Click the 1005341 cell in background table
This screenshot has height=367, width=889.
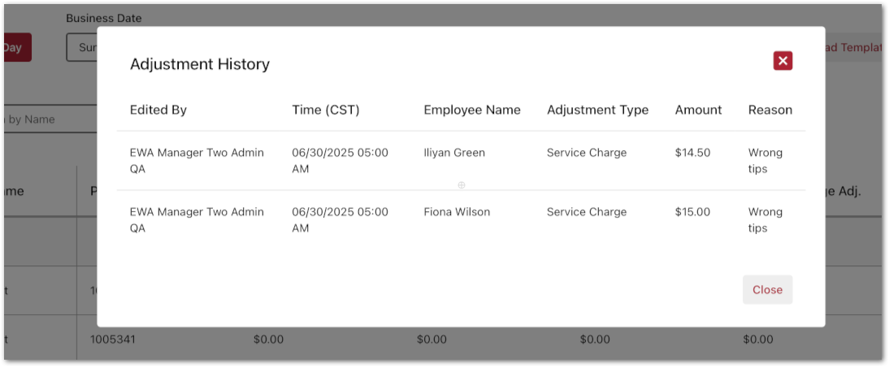coord(113,339)
